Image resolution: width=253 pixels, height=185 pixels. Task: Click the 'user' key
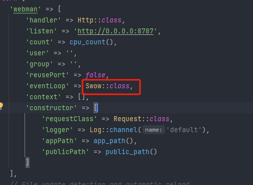click(37, 53)
